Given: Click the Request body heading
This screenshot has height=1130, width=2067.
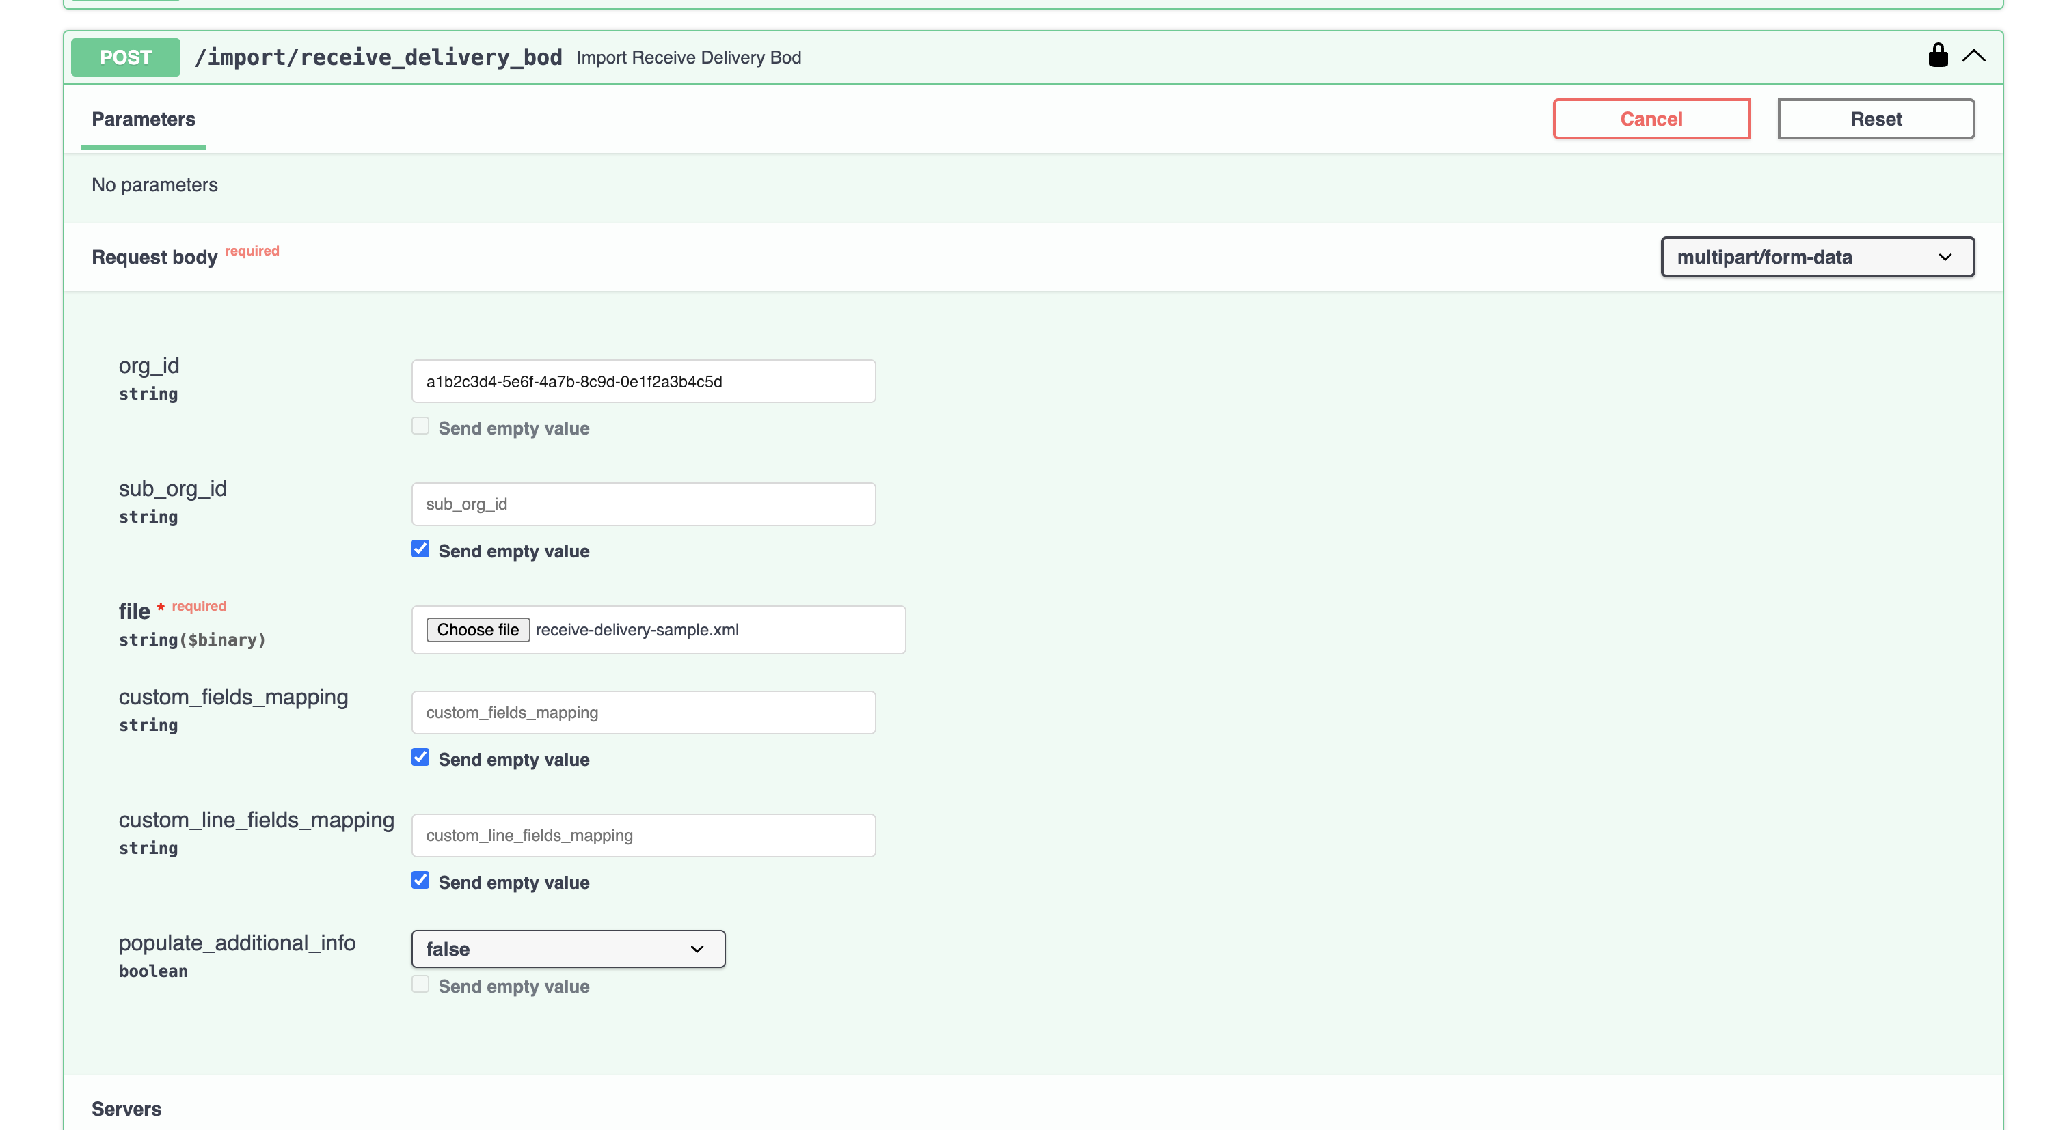Looking at the screenshot, I should tap(155, 258).
